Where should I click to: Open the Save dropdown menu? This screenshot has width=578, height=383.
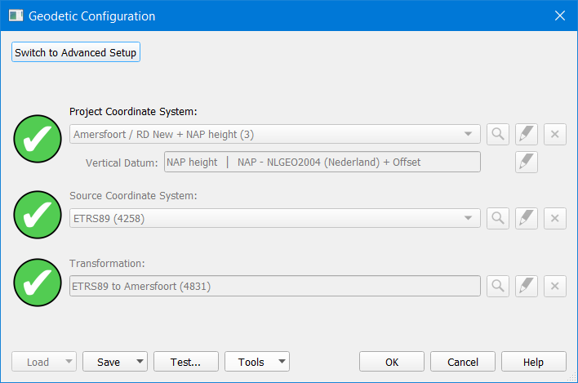coord(140,362)
